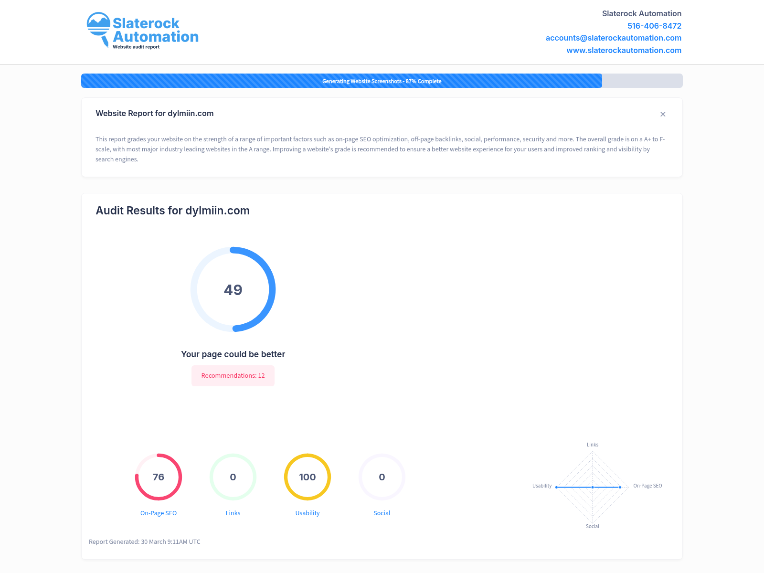Click the Slaterock Automation logo

pos(142,31)
